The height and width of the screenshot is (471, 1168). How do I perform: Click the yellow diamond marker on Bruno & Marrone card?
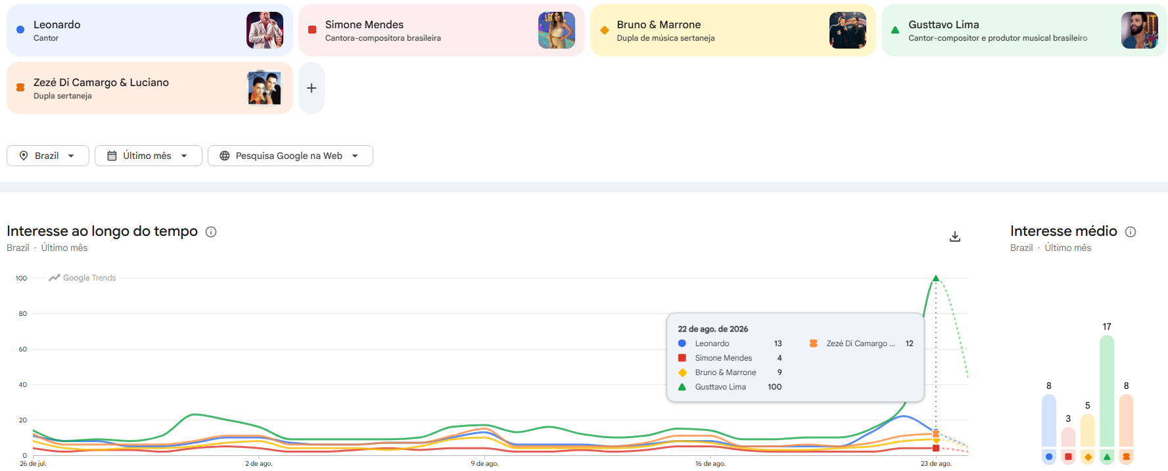[x=605, y=30]
